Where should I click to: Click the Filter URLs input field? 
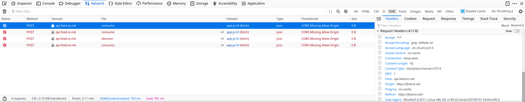168,11
